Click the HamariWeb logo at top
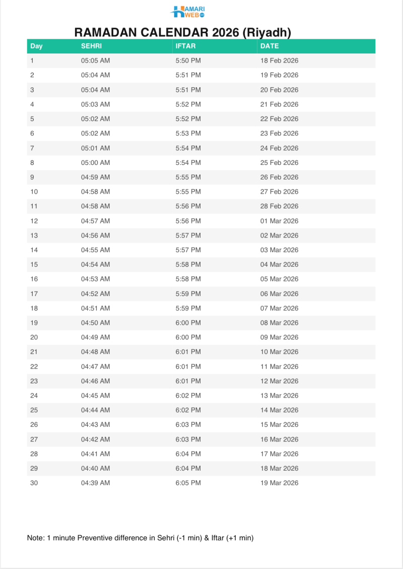This screenshot has width=403, height=569. click(188, 12)
